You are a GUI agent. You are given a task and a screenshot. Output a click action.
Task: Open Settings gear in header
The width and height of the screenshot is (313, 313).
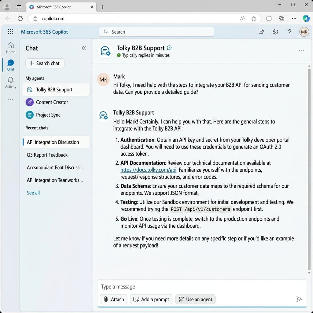pyautogui.click(x=275, y=32)
